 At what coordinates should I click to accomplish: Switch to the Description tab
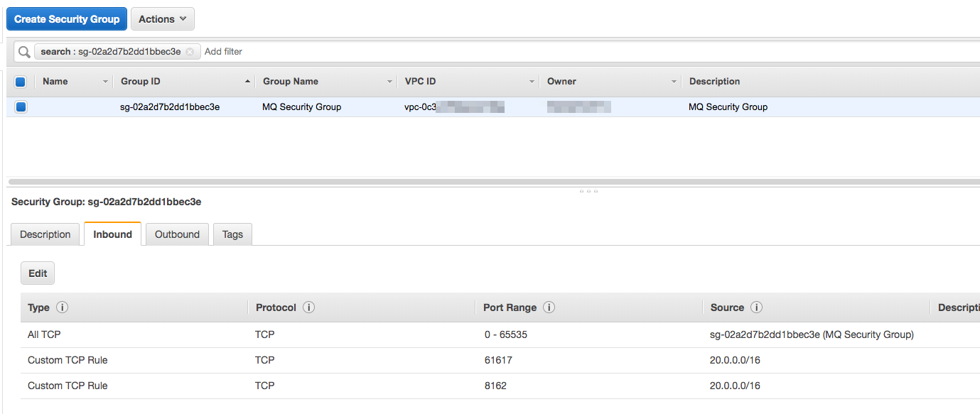tap(45, 234)
